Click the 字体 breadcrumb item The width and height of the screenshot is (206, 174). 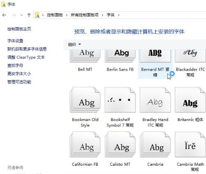(111, 15)
